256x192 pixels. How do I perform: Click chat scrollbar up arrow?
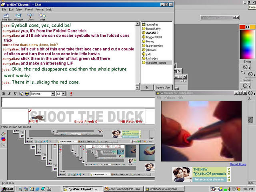[x=138, y=24]
